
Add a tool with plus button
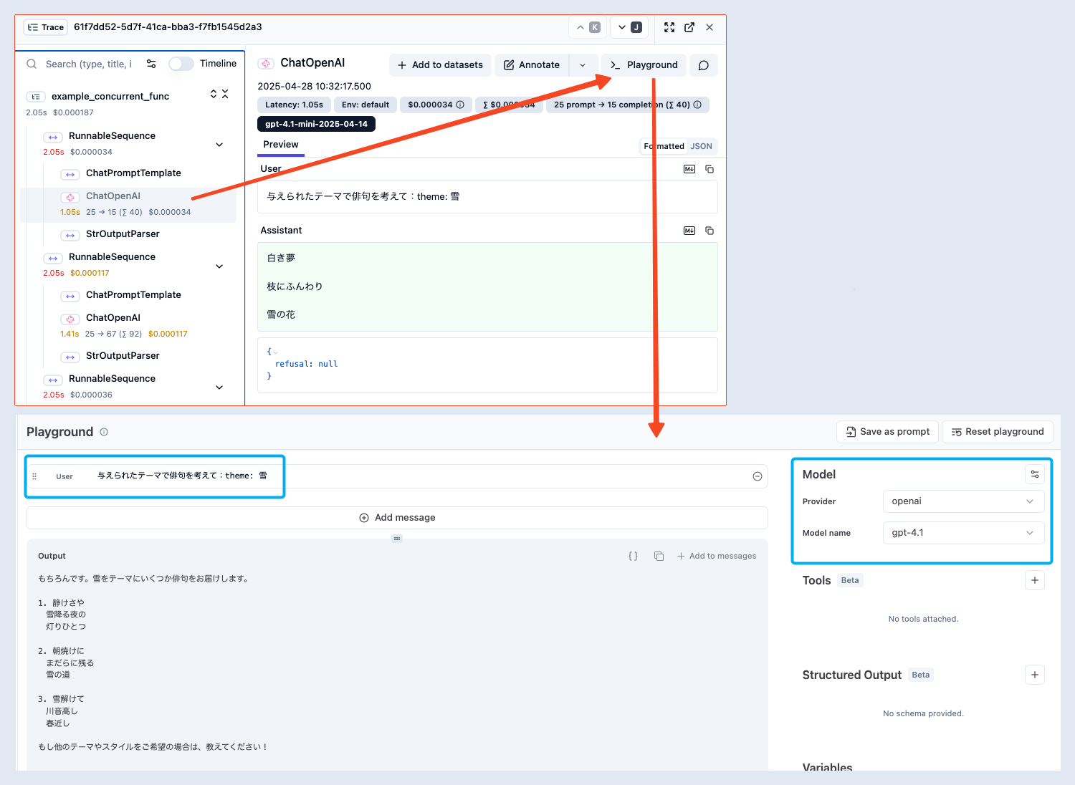pos(1035,580)
